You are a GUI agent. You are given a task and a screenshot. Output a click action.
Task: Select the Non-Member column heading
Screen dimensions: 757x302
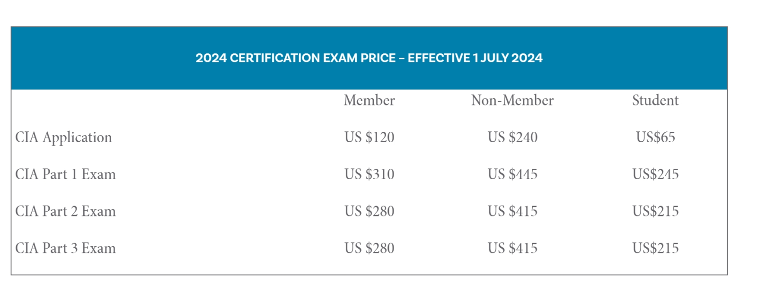(512, 100)
